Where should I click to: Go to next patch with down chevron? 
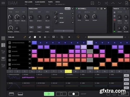coord(120,3)
